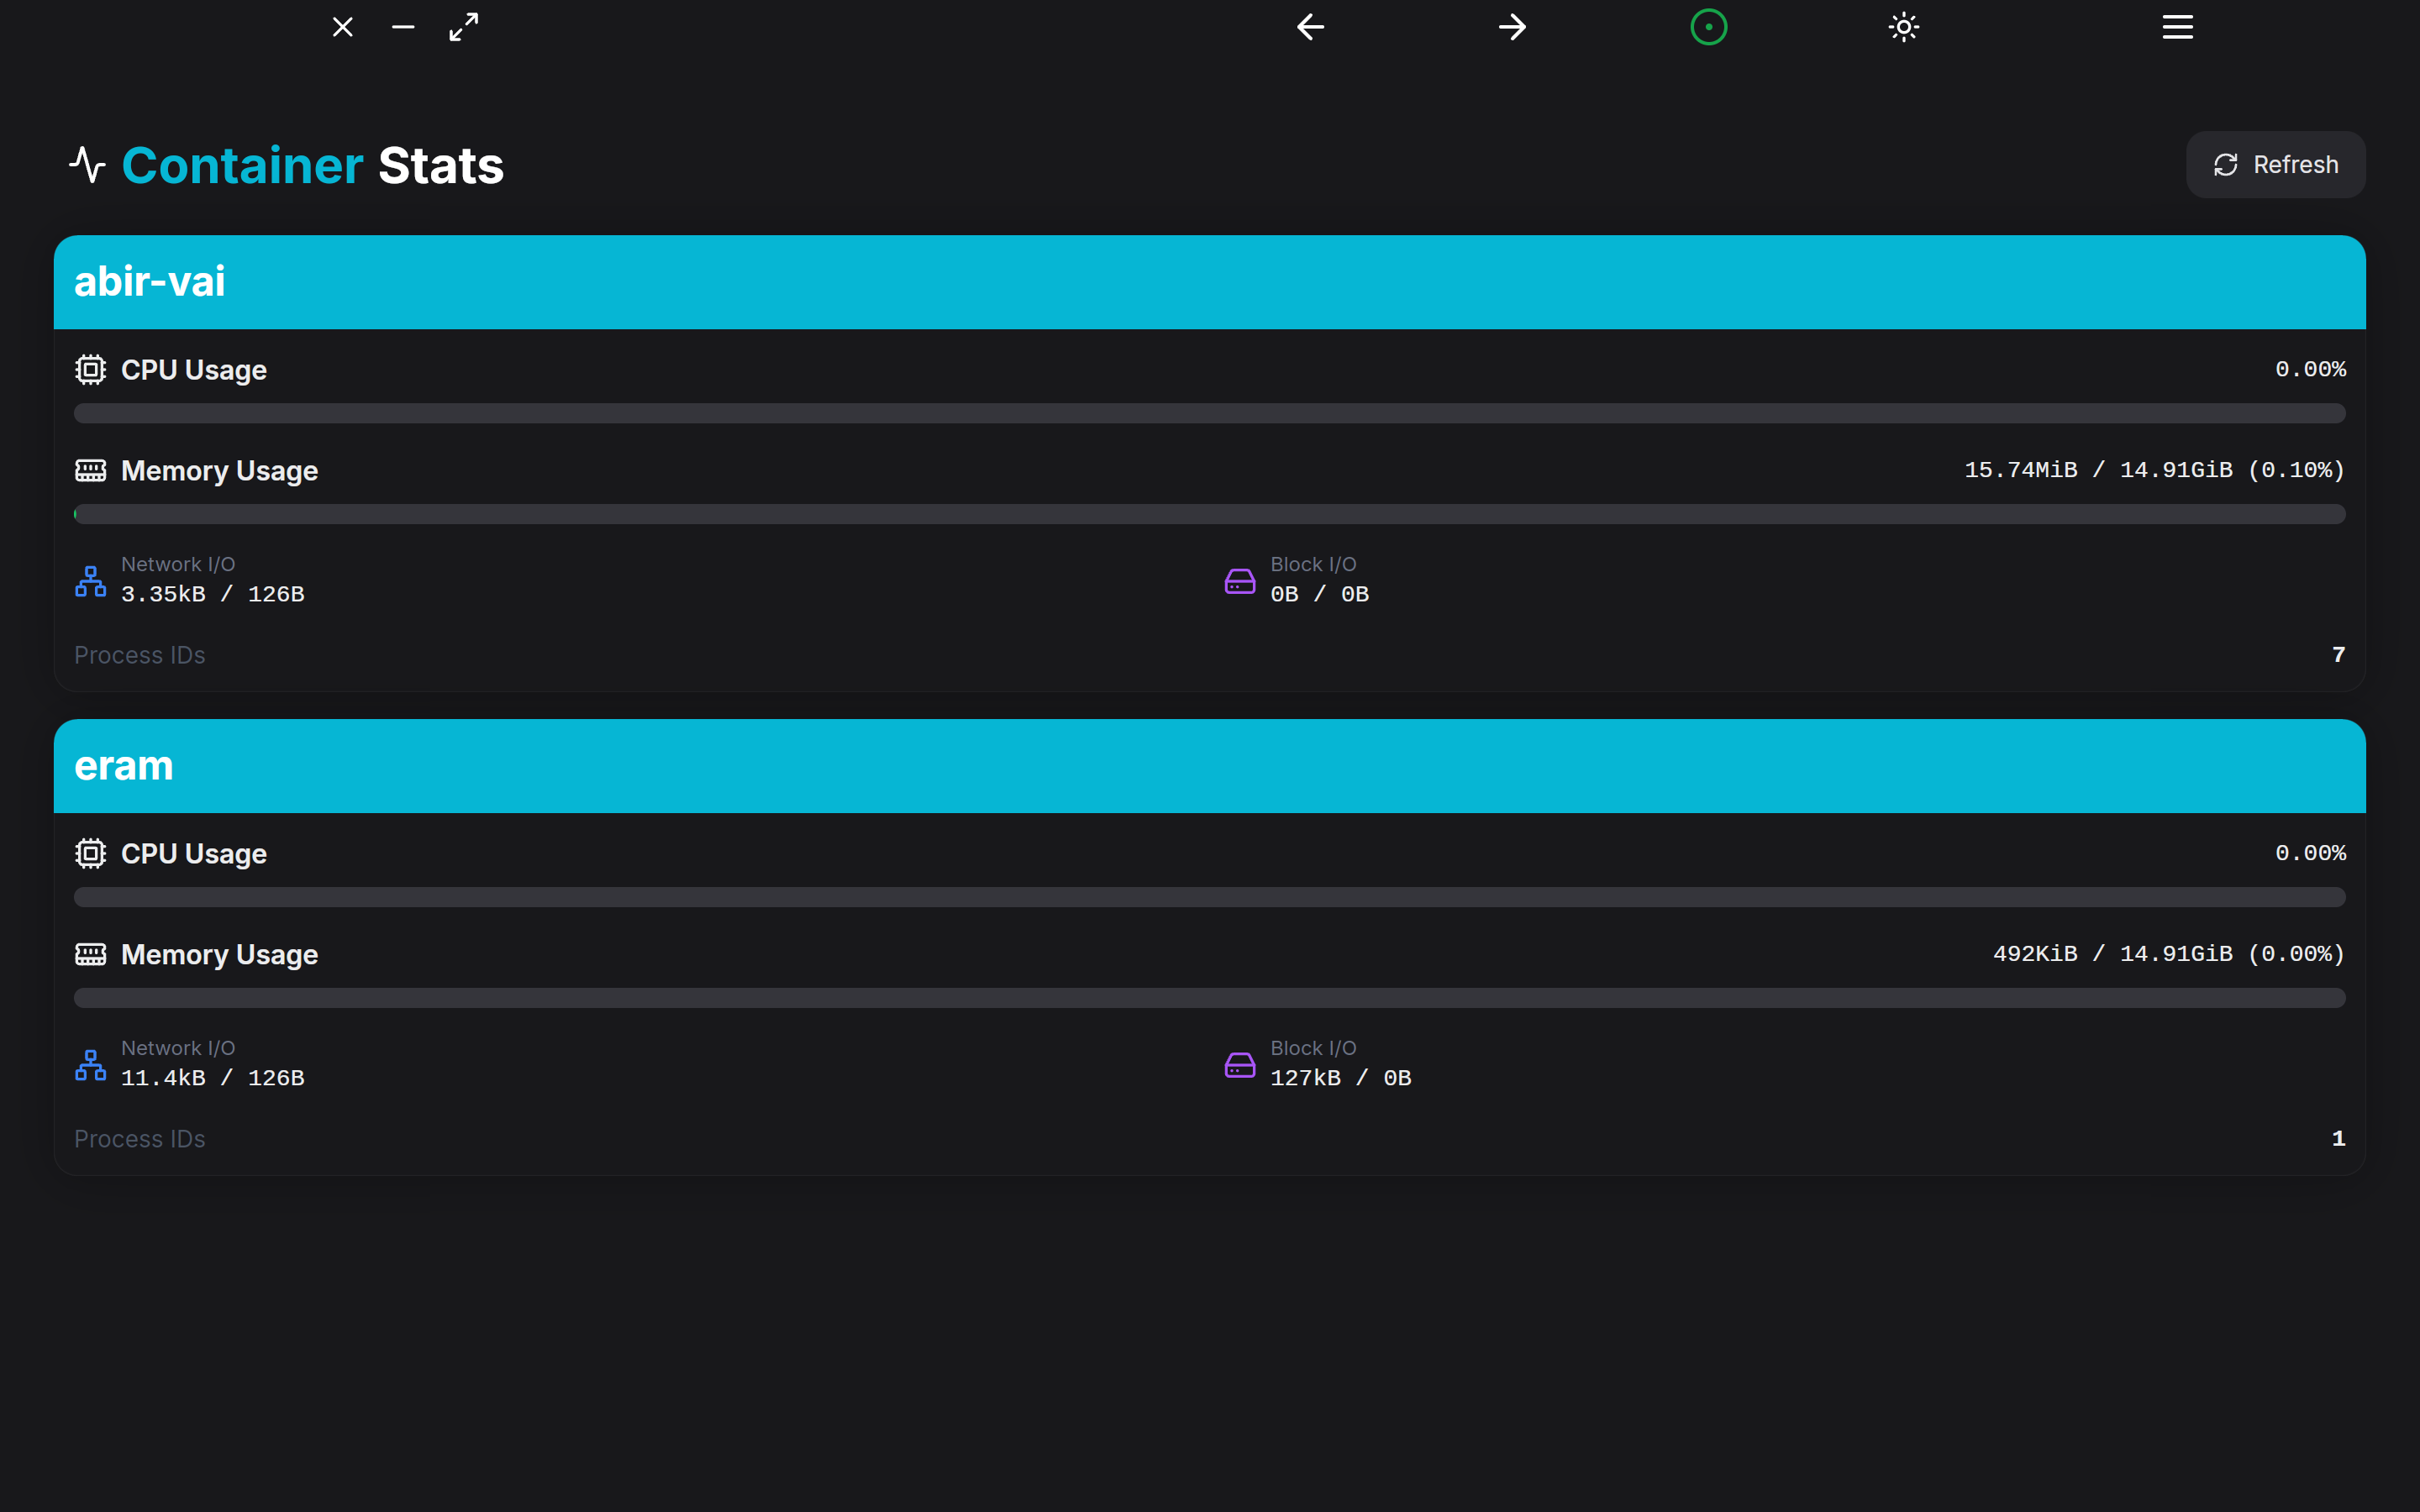Click the Refresh button
Screen dimensions: 2420x1512
click(x=2275, y=165)
